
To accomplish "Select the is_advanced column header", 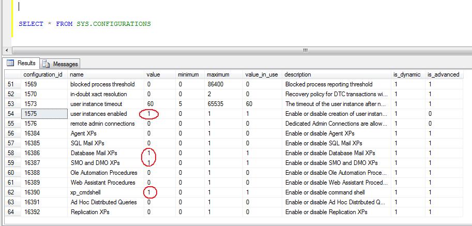I will pos(444,74).
